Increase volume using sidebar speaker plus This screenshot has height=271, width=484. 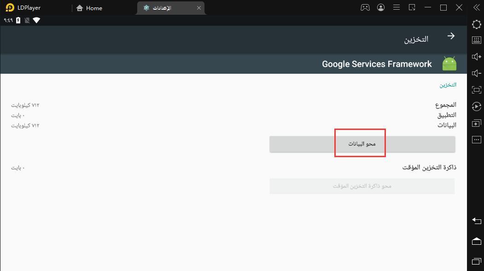pyautogui.click(x=476, y=57)
